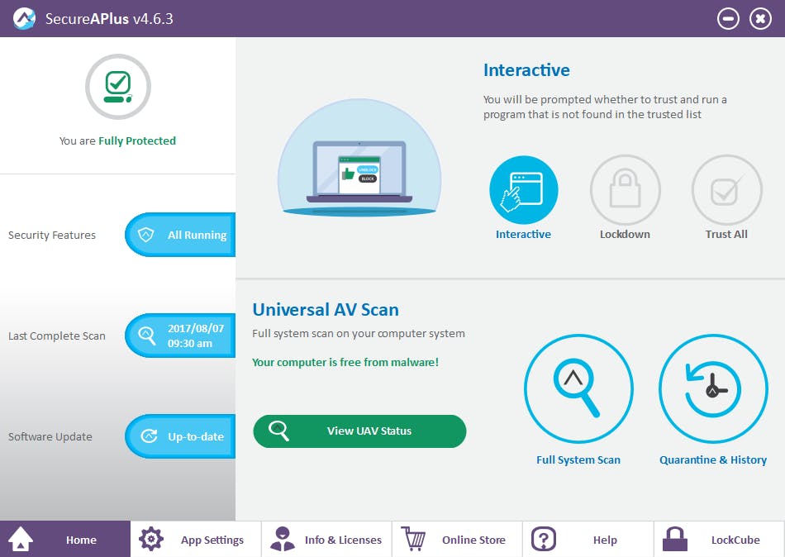Switch to Lockdown mode padlock icon
Screen dimensions: 785x557
(x=626, y=190)
